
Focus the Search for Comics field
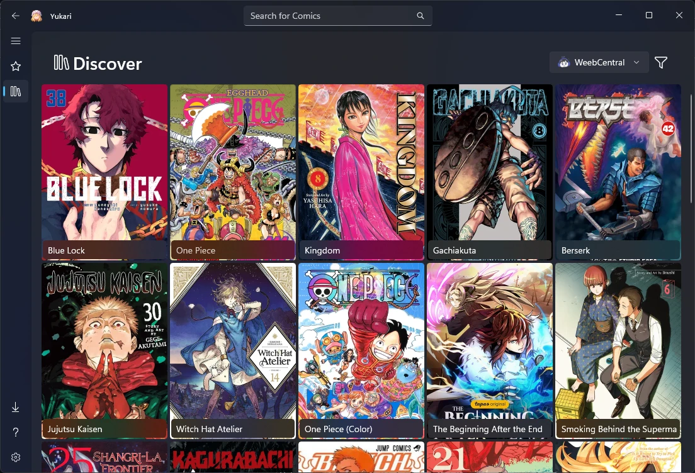coord(338,16)
